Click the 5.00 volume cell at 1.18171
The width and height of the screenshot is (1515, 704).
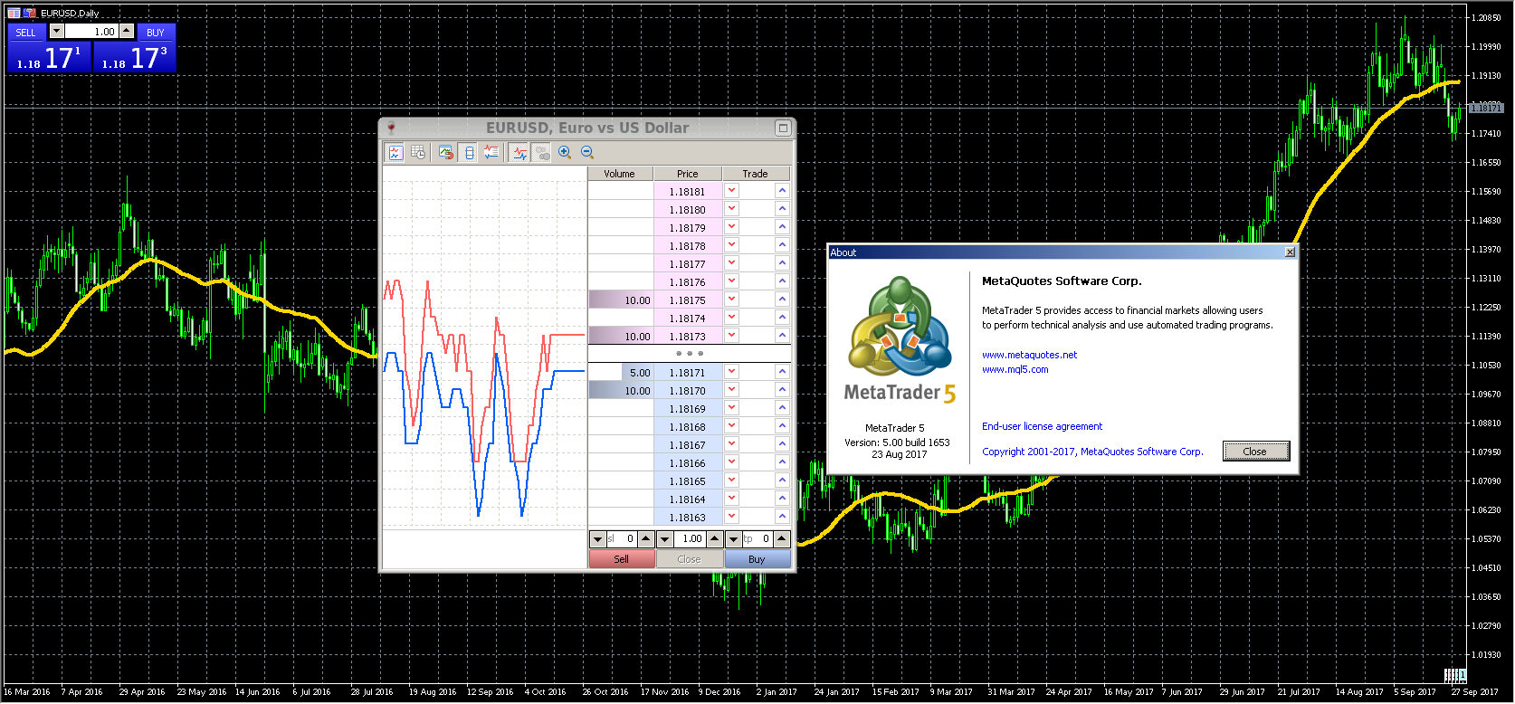click(x=621, y=372)
